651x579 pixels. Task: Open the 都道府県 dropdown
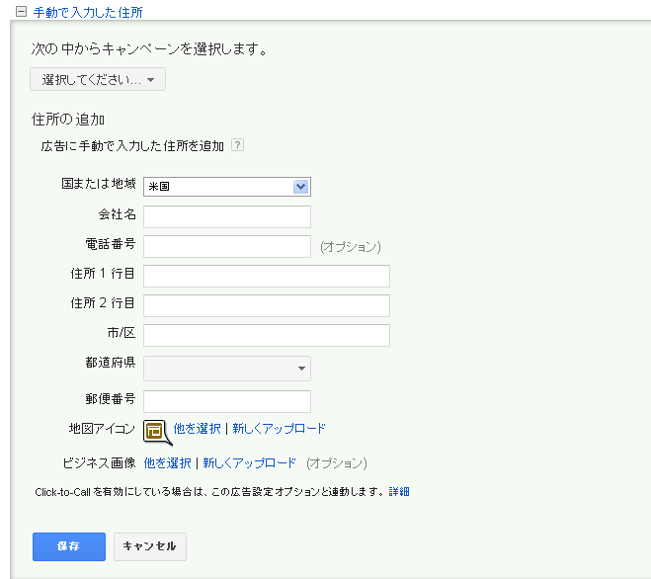pos(227,369)
